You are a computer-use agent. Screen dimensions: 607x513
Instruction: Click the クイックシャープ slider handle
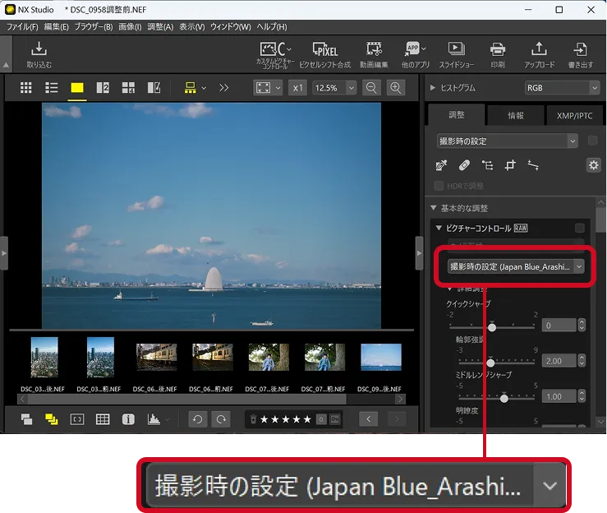pyautogui.click(x=492, y=326)
